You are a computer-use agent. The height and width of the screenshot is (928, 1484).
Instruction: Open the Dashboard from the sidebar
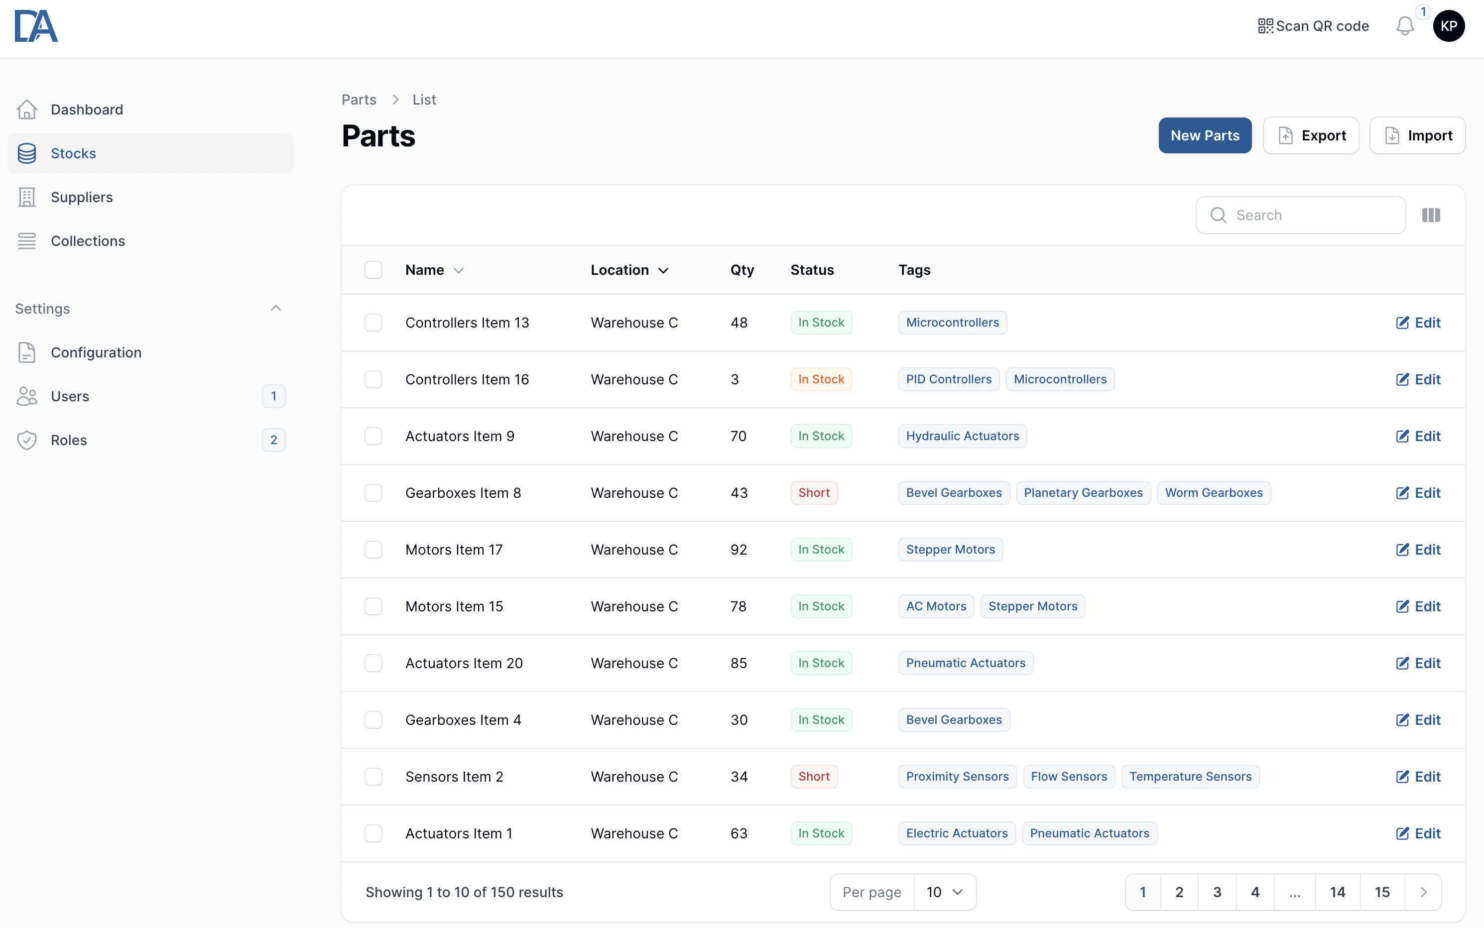coord(87,109)
